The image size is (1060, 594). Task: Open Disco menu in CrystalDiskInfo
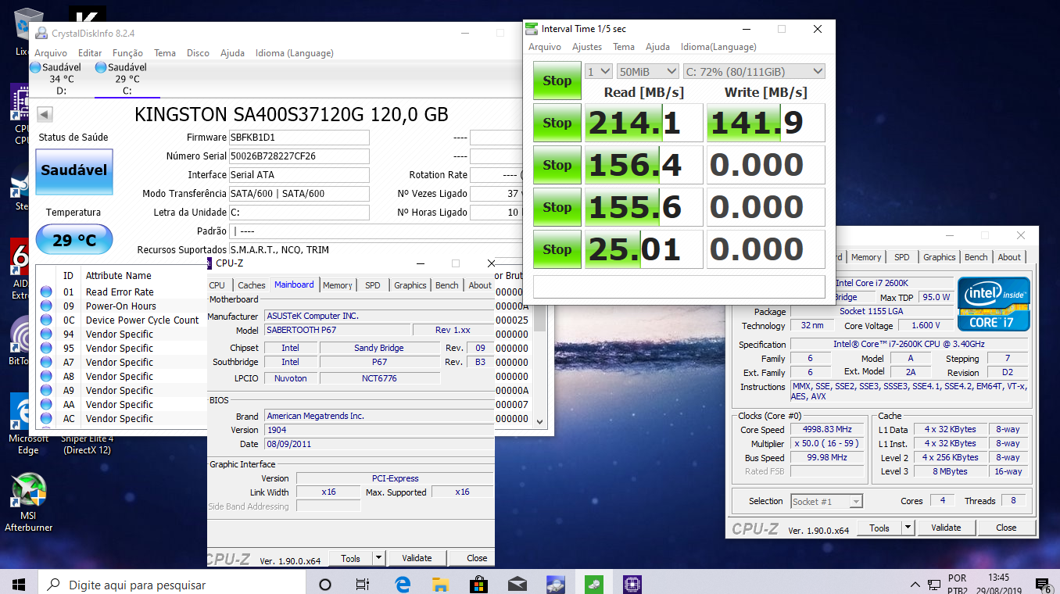coord(198,53)
